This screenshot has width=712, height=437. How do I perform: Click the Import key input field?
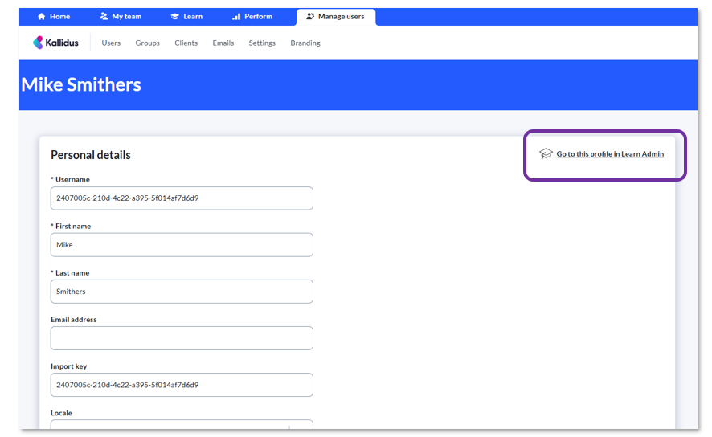coord(182,385)
